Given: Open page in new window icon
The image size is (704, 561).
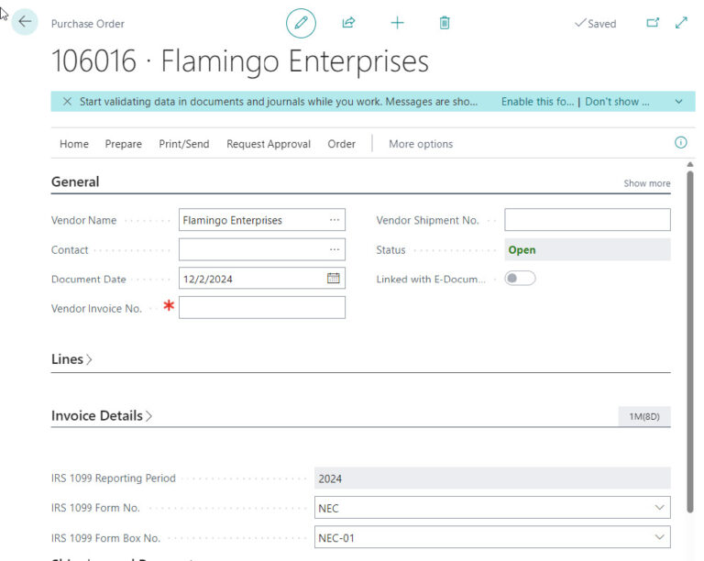Looking at the screenshot, I should (x=653, y=22).
